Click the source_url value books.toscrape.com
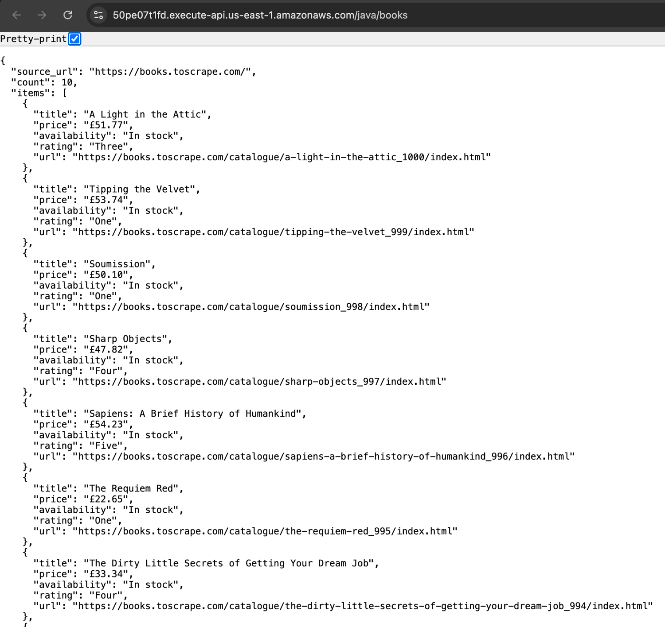This screenshot has width=665, height=627. (171, 72)
